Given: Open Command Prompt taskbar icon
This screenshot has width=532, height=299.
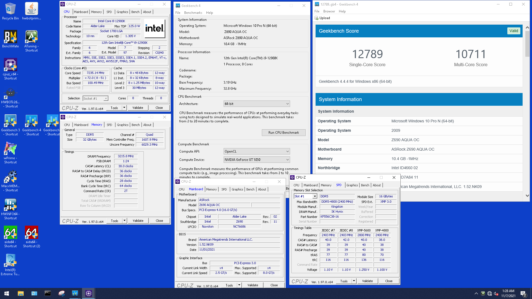Looking at the screenshot, I should (48, 293).
